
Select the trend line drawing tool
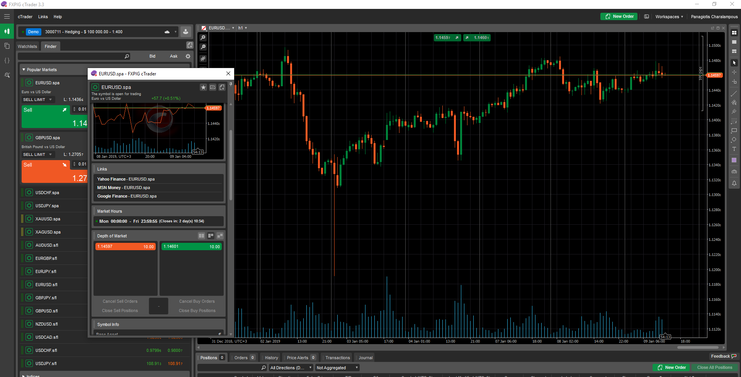pos(734,93)
